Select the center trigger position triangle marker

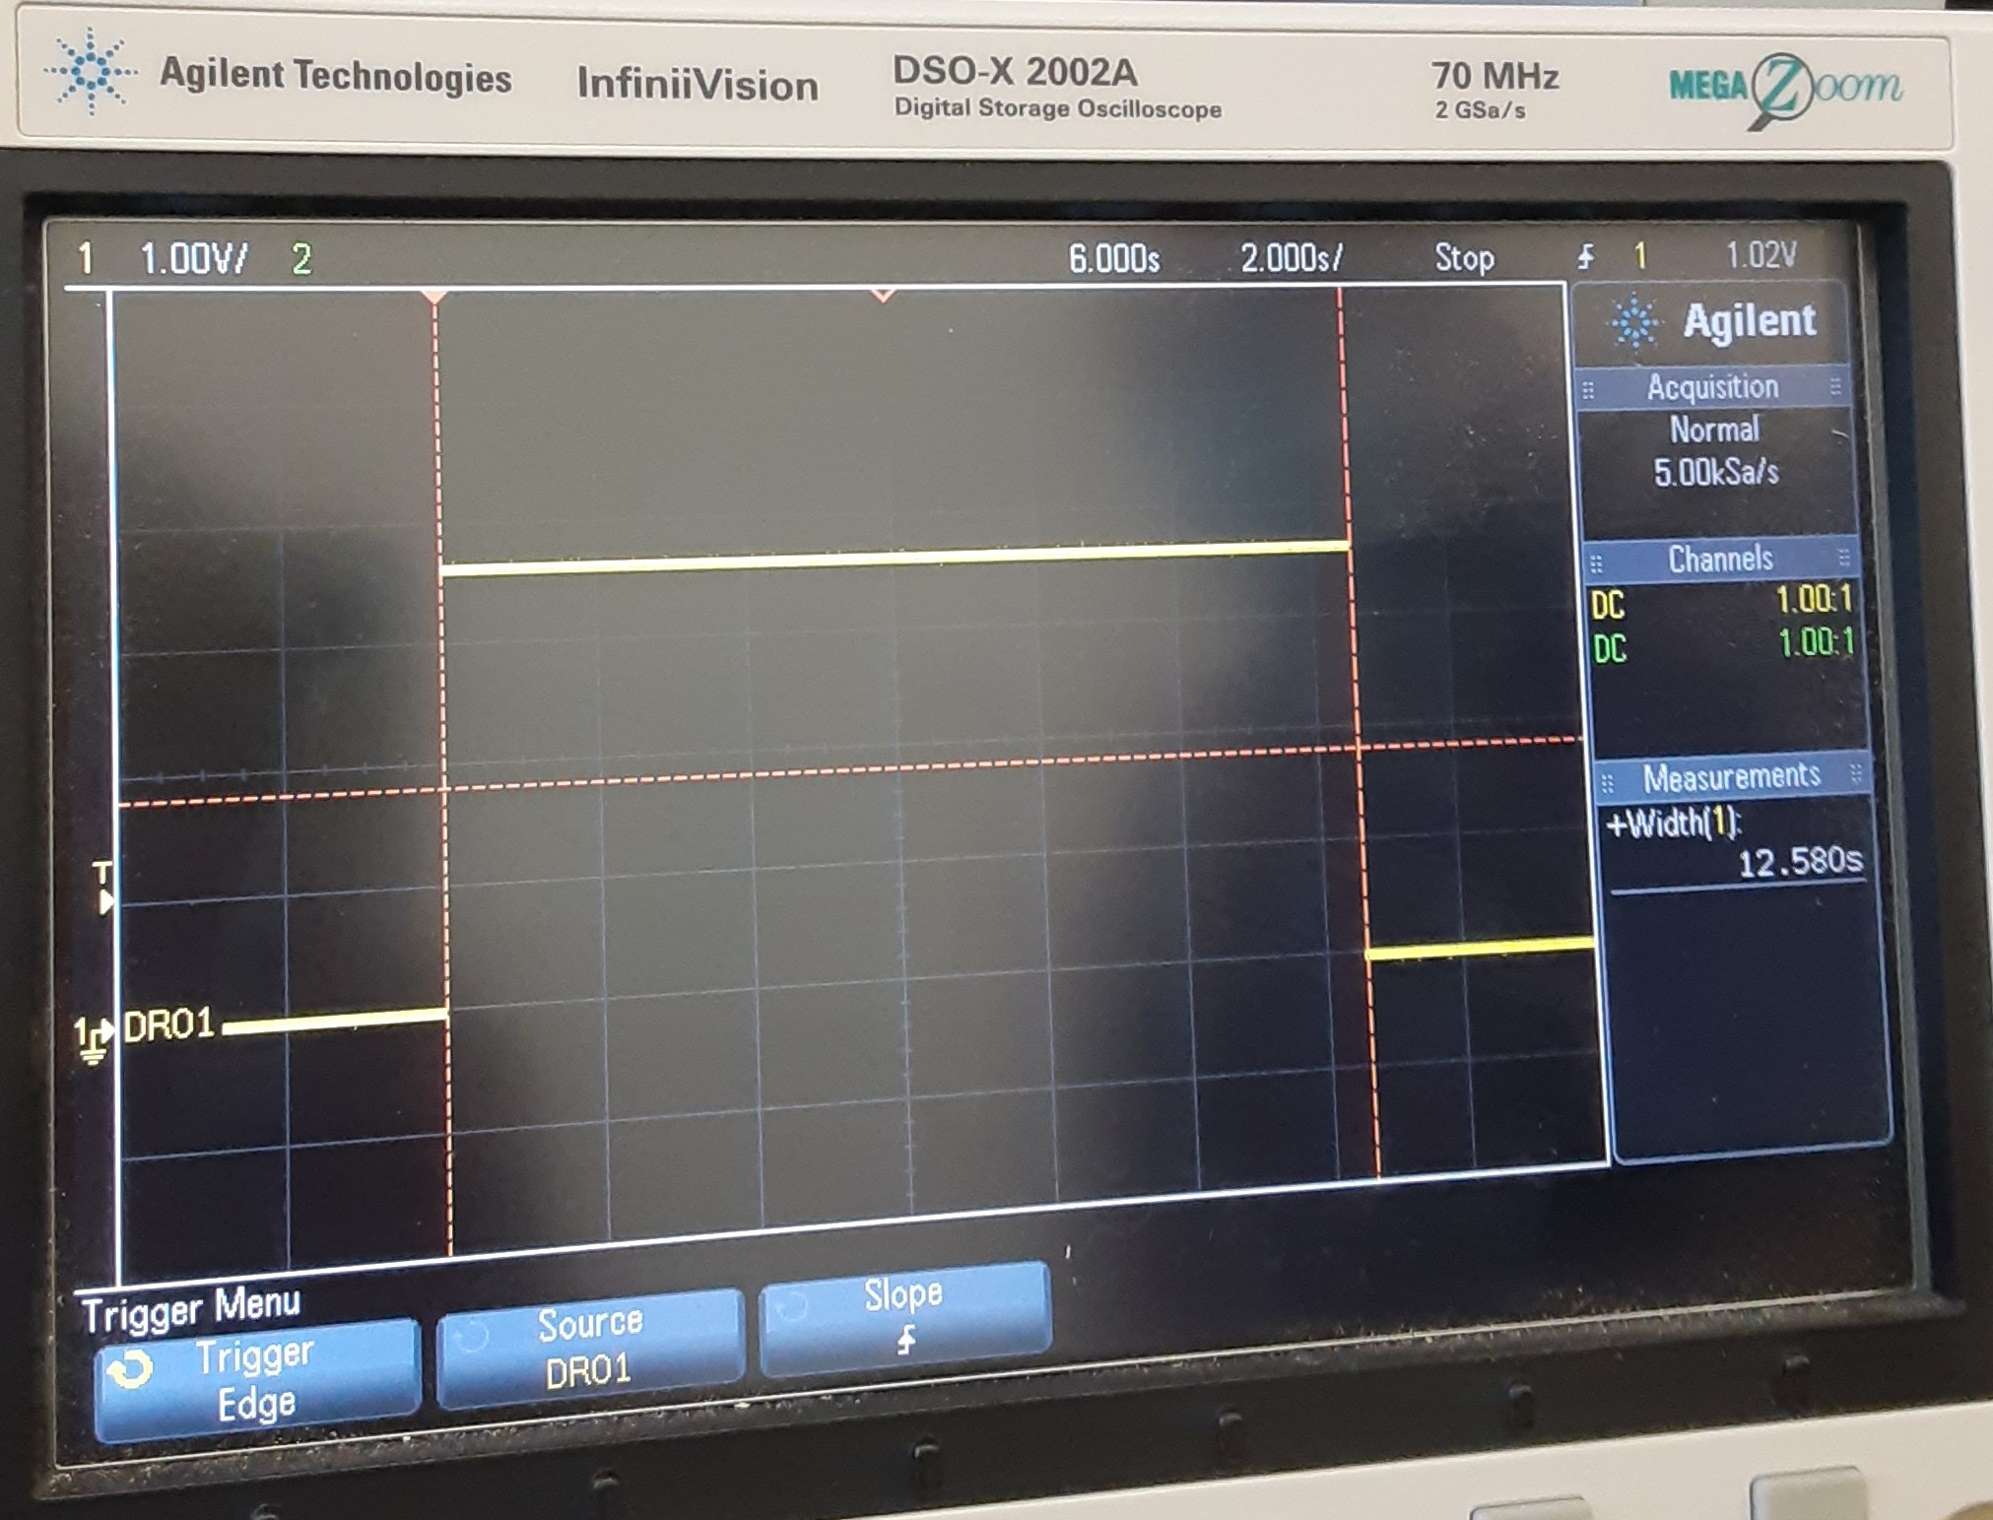coord(883,295)
